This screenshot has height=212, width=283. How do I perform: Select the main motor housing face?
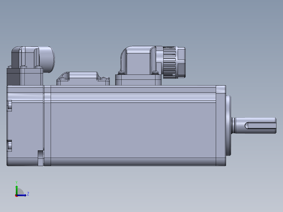(x=133, y=130)
